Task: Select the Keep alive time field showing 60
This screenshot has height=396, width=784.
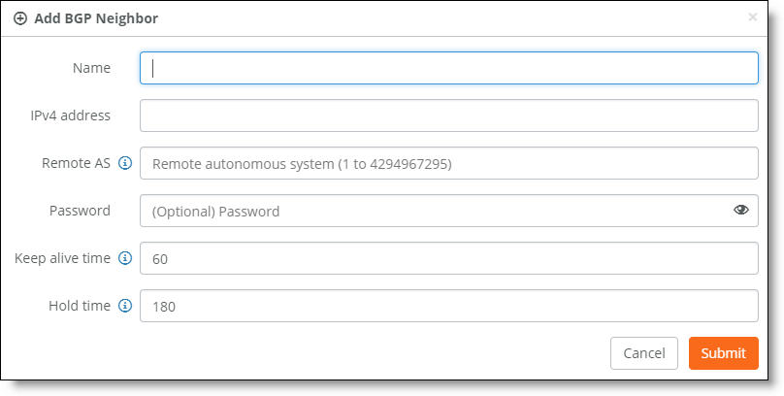Action: [449, 258]
